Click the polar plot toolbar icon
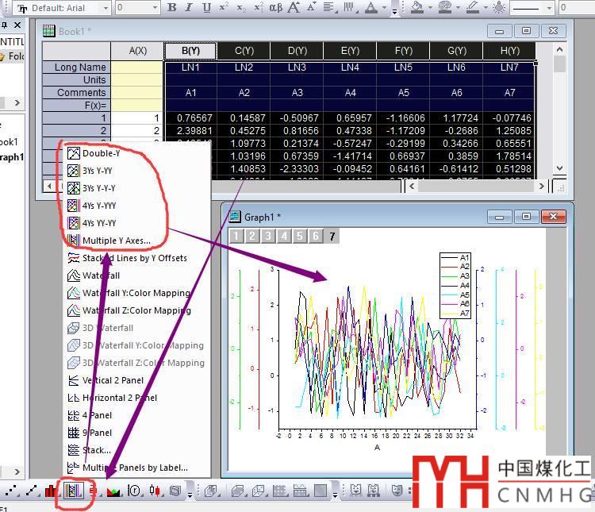 [x=134, y=491]
